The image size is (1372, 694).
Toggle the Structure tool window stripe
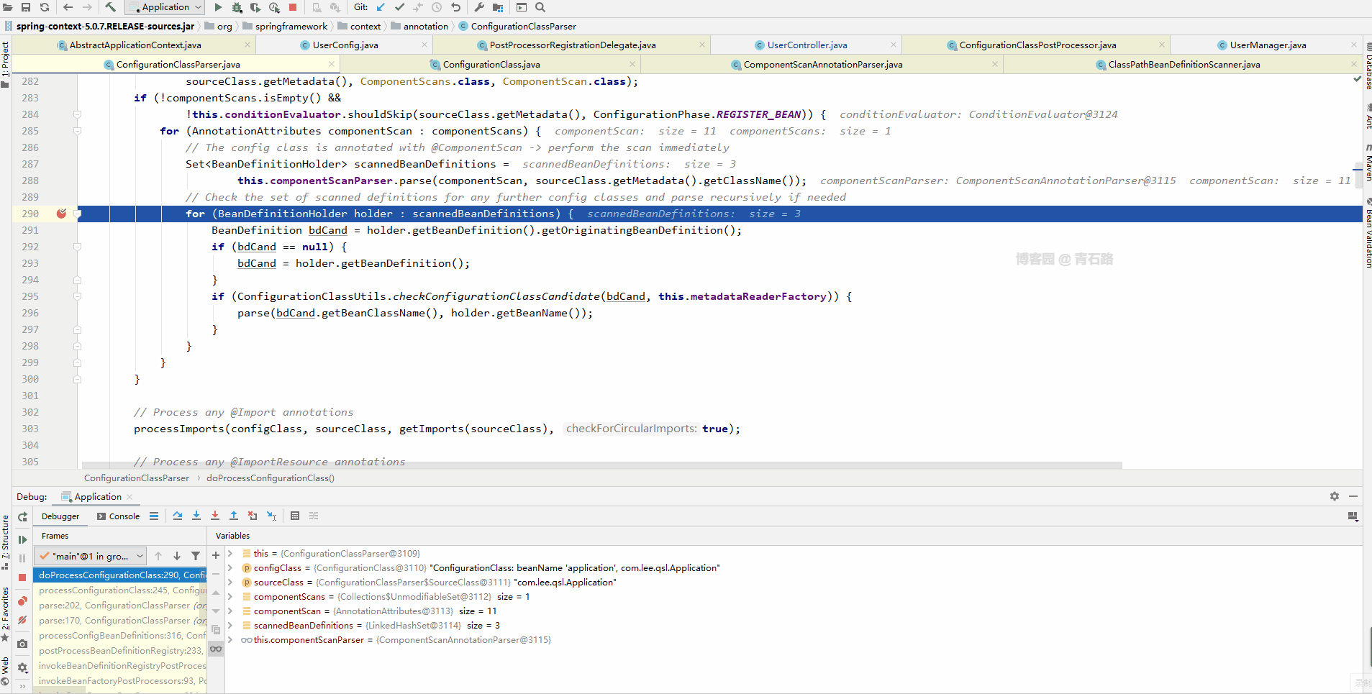[x=5, y=538]
